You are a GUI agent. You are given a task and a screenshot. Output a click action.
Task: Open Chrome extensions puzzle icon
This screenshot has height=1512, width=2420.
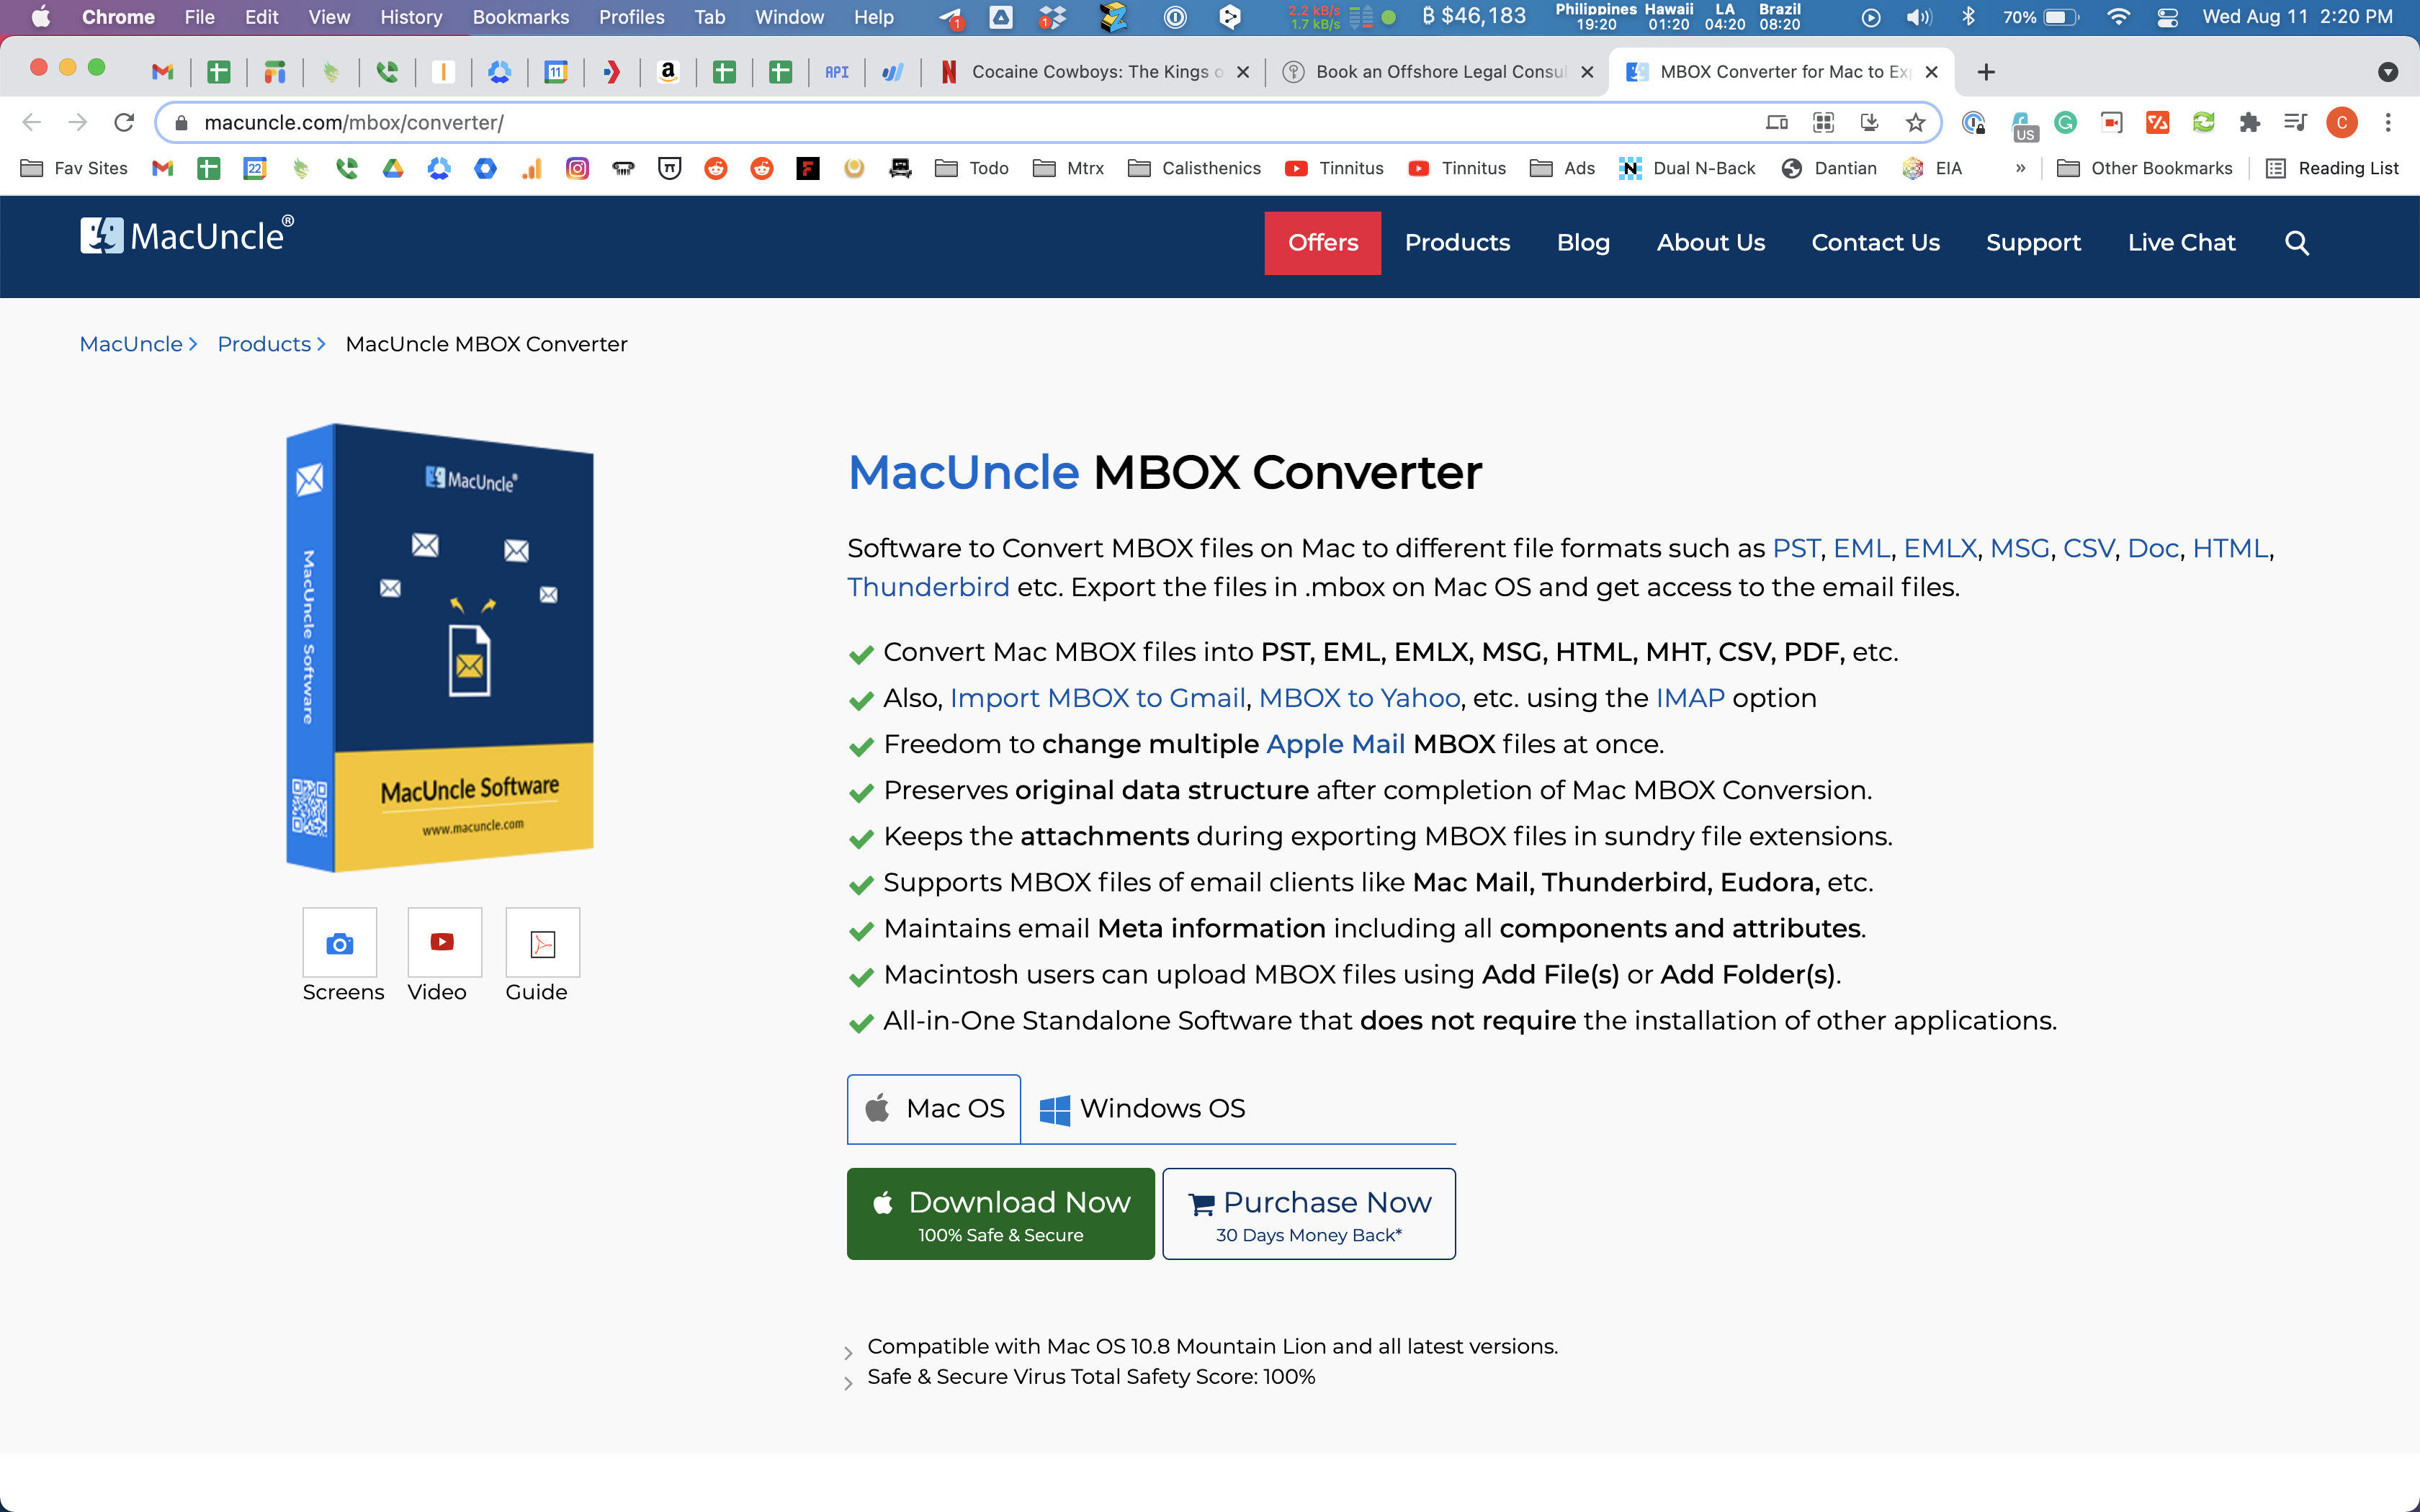2249,123
